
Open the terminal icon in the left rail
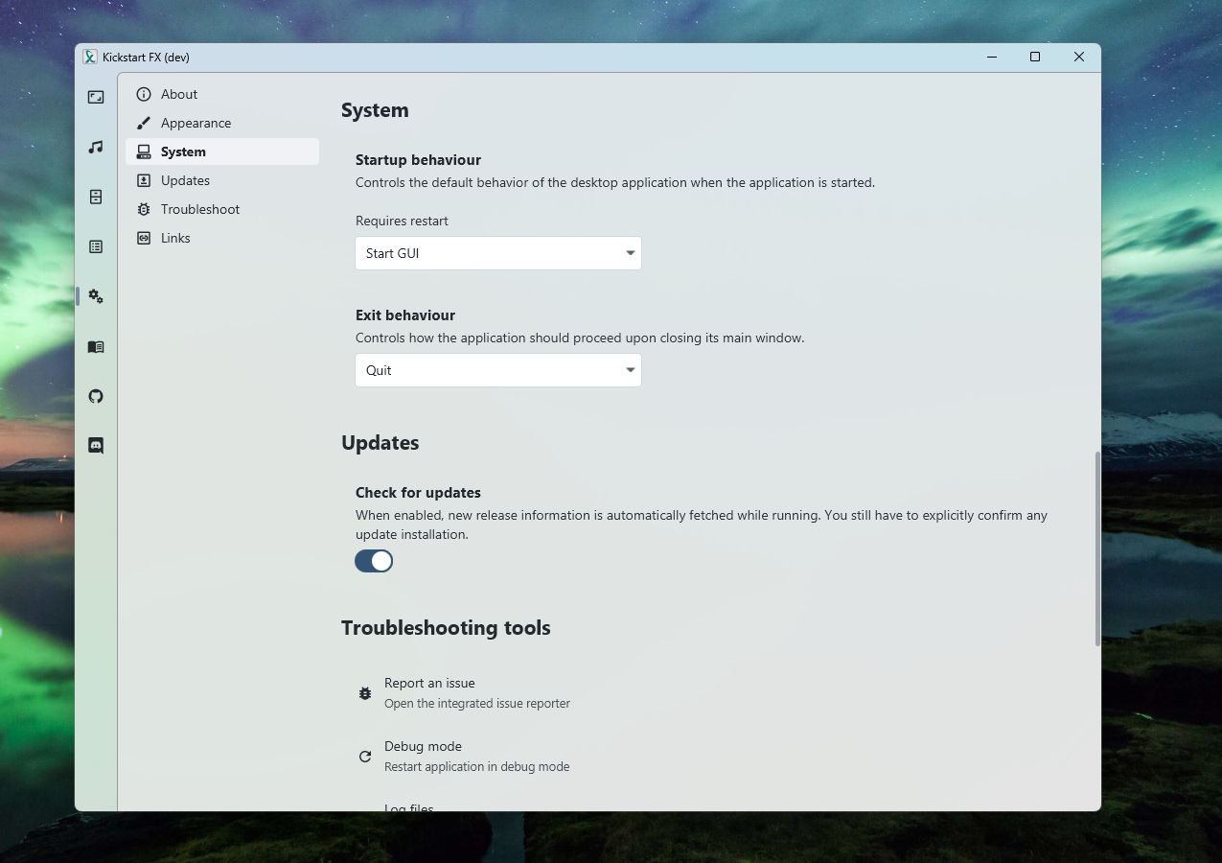(96, 97)
